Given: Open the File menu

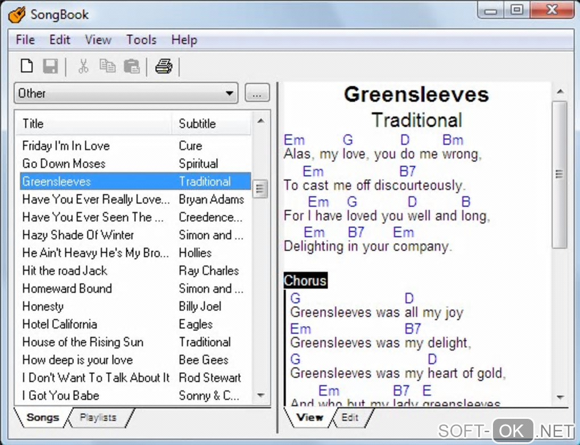Looking at the screenshot, I should tap(25, 40).
